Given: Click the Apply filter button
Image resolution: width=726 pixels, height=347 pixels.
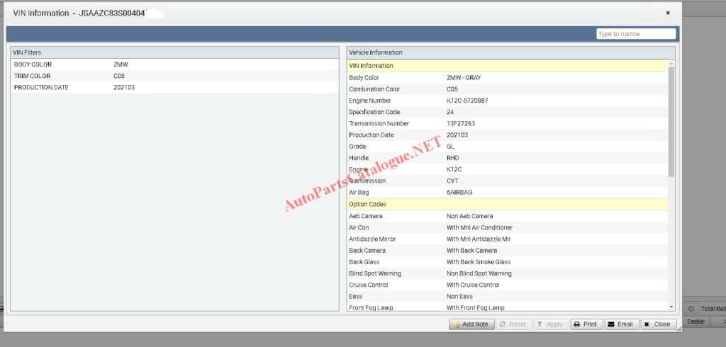Looking at the screenshot, I should [550, 324].
